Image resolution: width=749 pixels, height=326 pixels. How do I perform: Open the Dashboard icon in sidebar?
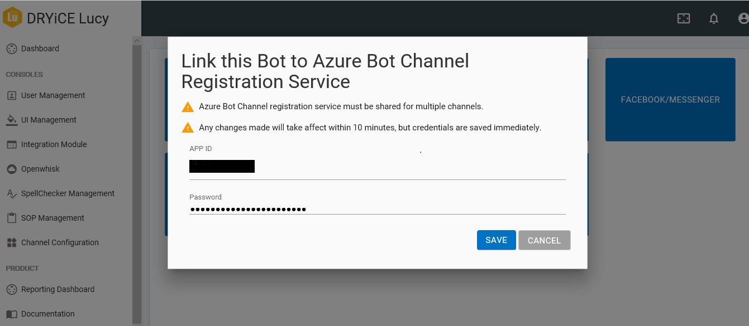click(x=12, y=49)
